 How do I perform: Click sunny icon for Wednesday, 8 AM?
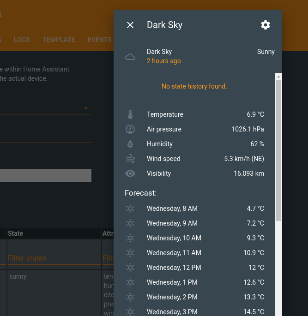[130, 209]
